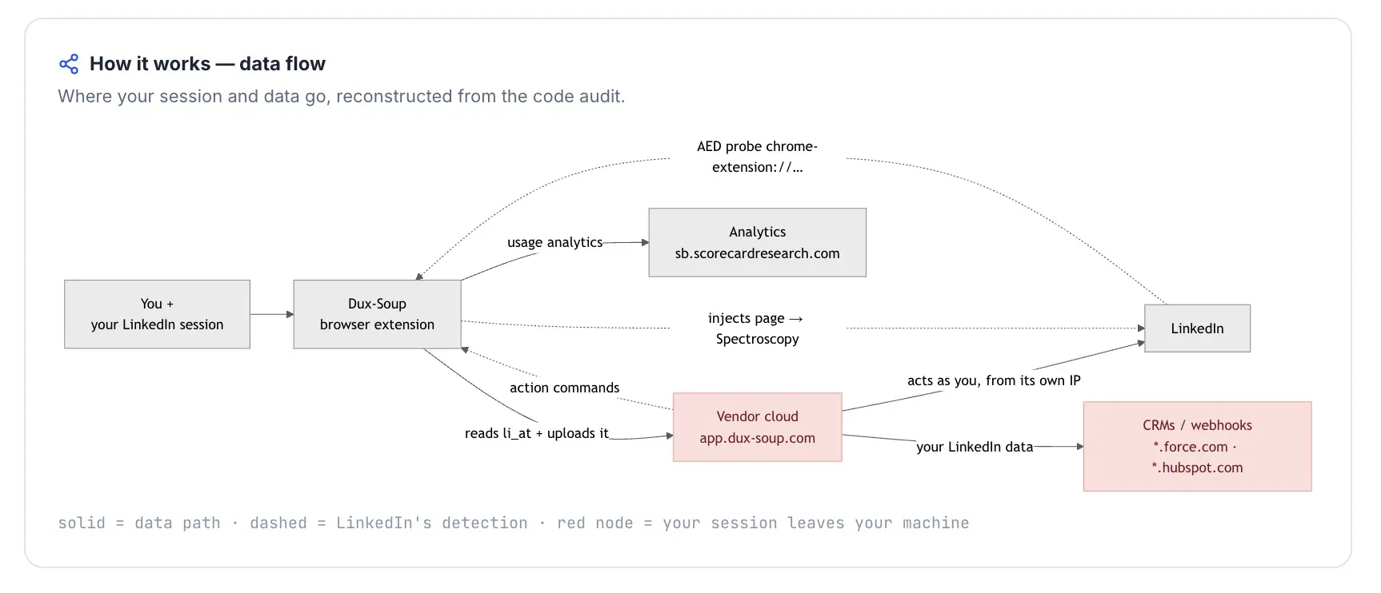Click the arrowhead entering the Dux-Soup node from You
The width and height of the screenshot is (1381, 593).
(x=290, y=314)
